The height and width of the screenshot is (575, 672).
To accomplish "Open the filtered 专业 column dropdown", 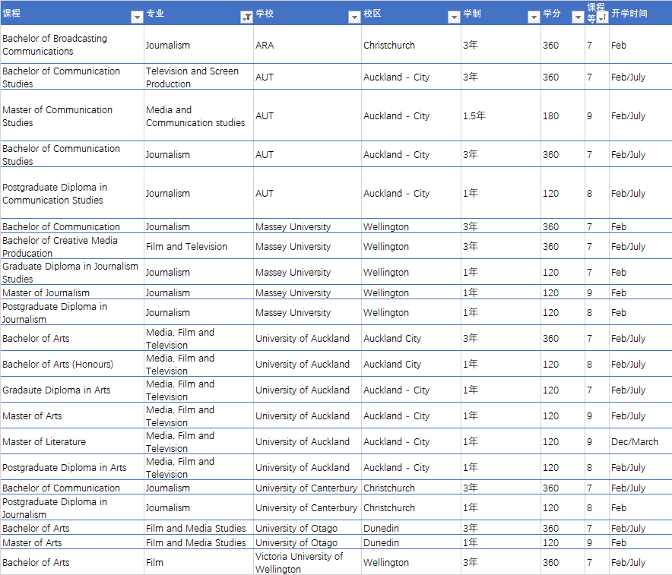I will (x=247, y=17).
